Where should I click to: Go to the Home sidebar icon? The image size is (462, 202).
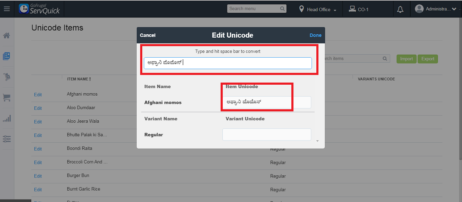(x=6, y=36)
